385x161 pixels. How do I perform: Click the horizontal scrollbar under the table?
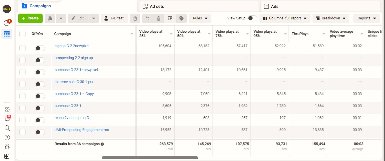(150, 158)
